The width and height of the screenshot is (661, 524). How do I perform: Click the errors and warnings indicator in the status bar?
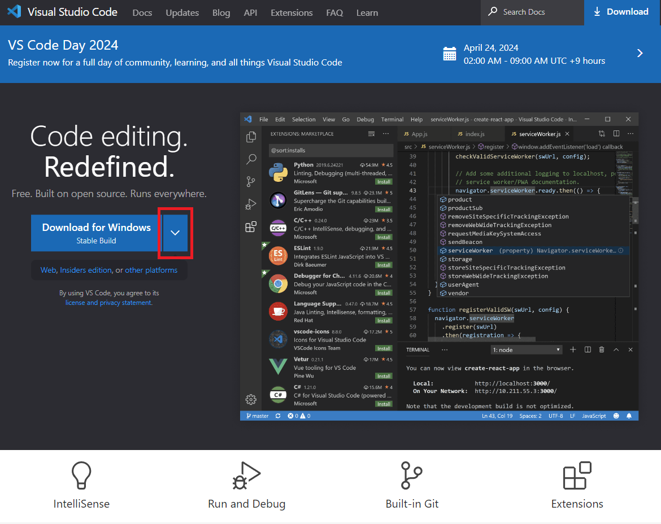[x=299, y=416]
